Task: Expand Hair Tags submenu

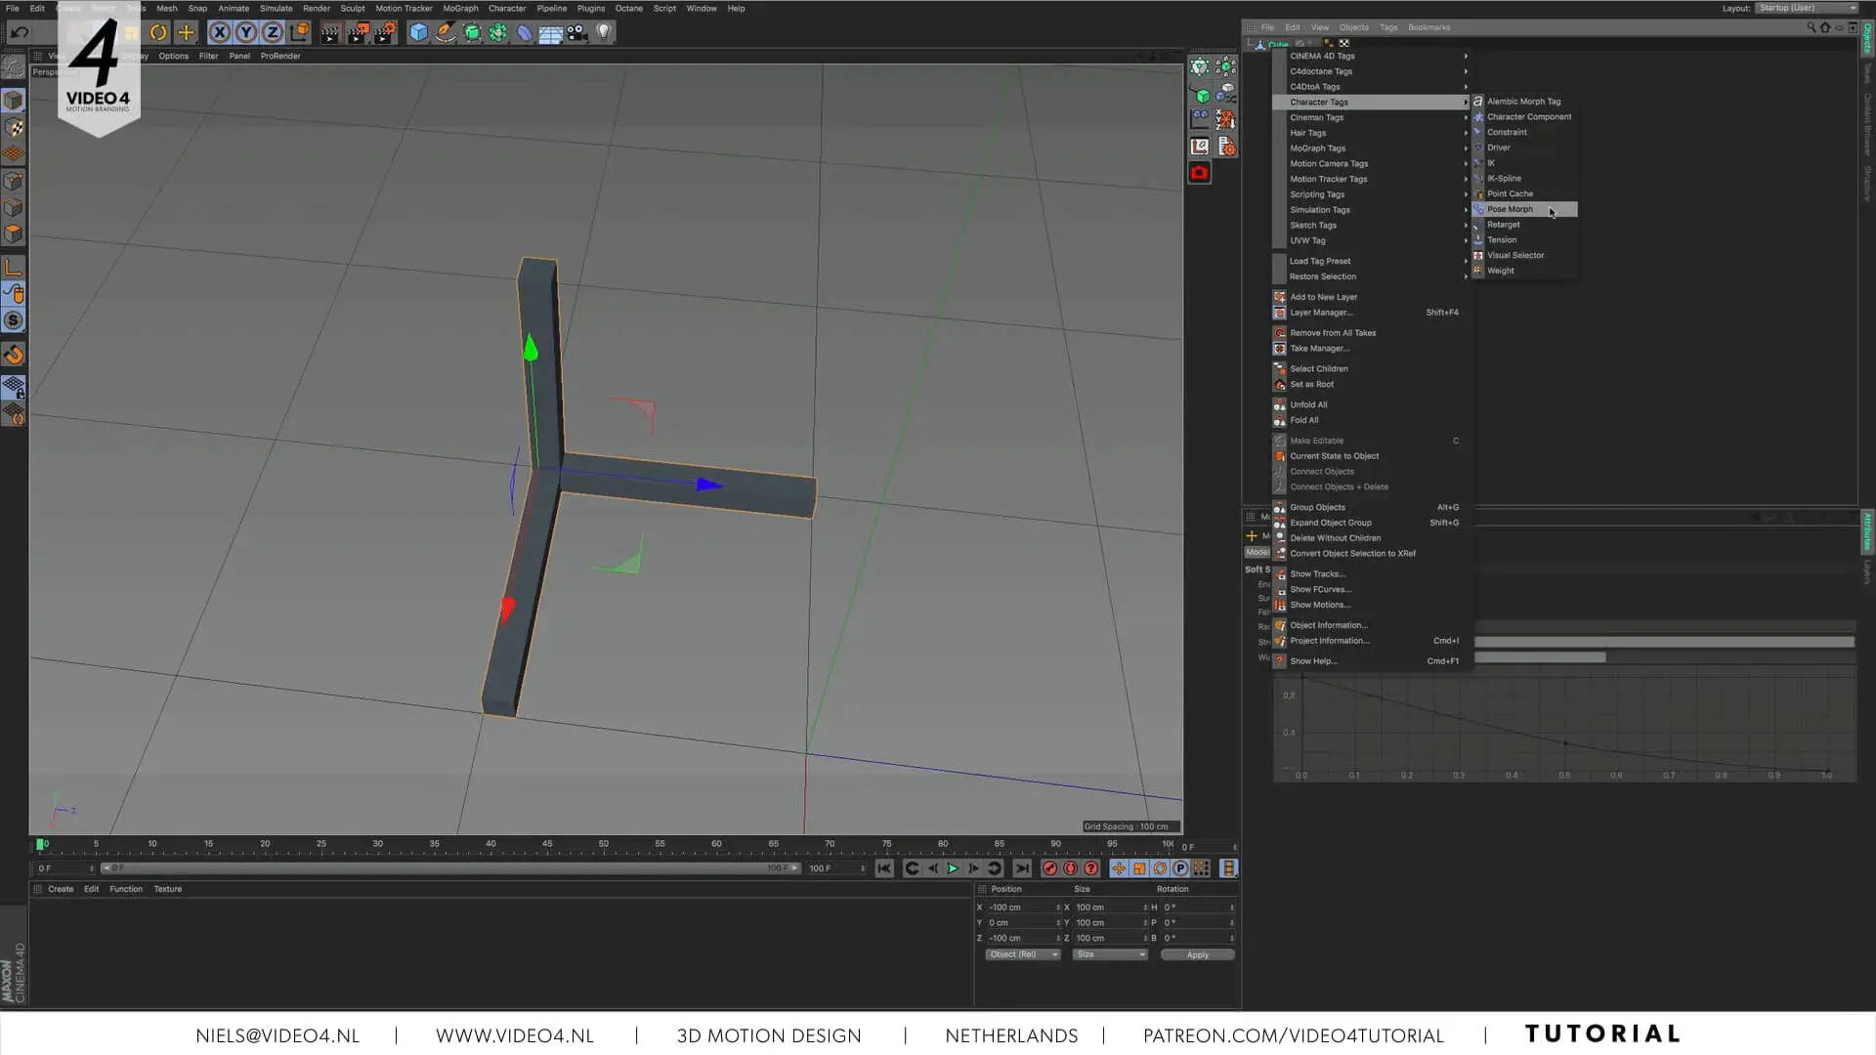Action: 1379,133
